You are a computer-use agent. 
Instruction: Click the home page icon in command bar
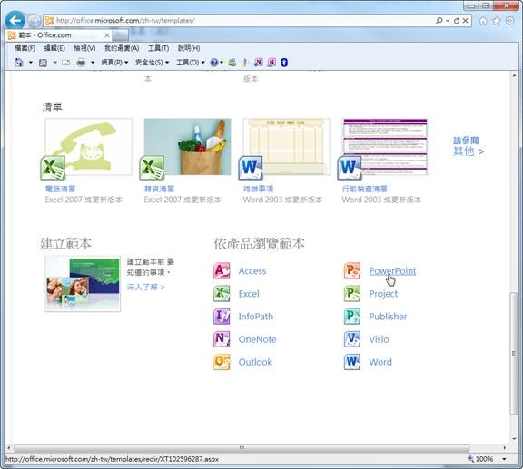point(19,63)
